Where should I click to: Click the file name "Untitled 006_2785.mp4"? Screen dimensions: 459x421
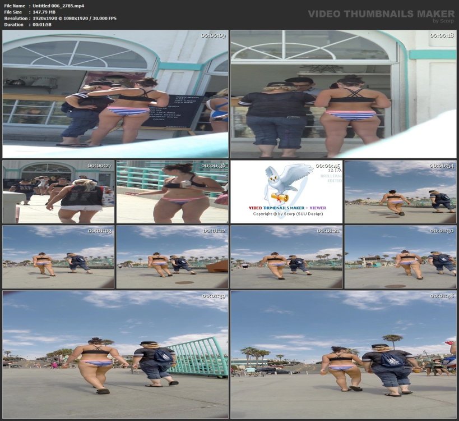(58, 6)
